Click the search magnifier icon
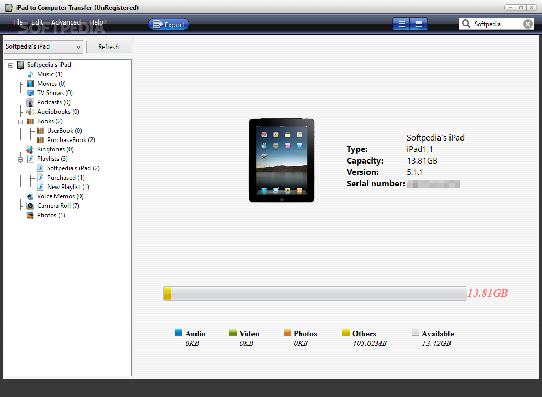 (466, 24)
